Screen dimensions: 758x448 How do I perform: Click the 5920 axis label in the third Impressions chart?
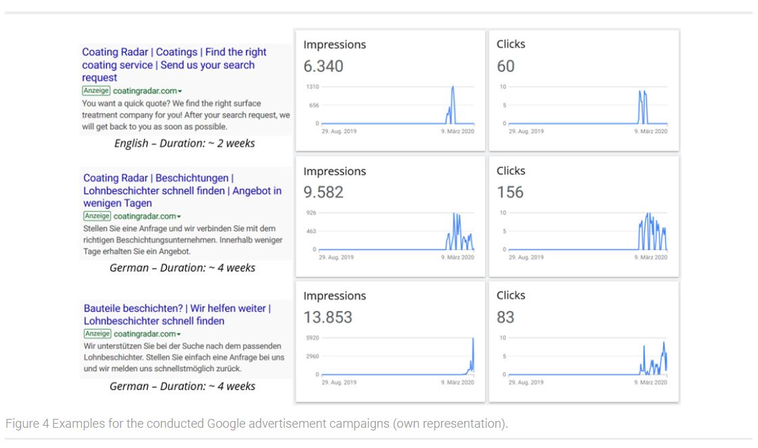point(312,338)
